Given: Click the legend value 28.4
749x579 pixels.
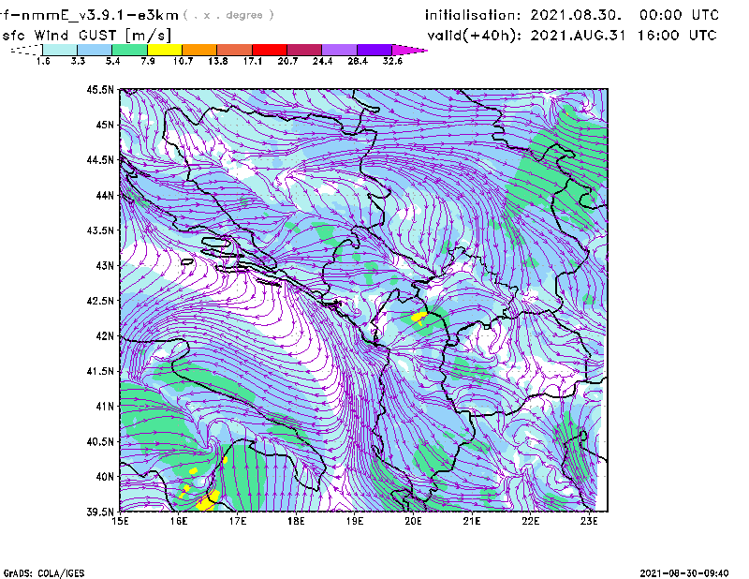Looking at the screenshot, I should (358, 61).
